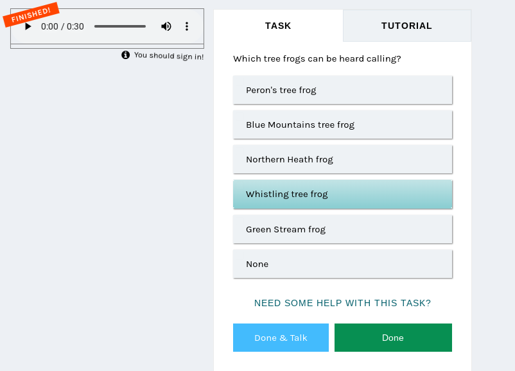
Task: Submit with the green Done button
Action: click(393, 338)
